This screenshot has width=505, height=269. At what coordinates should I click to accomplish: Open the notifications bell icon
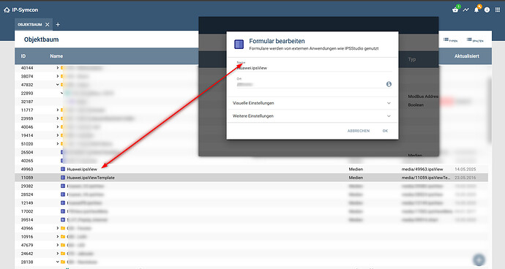tap(476, 10)
